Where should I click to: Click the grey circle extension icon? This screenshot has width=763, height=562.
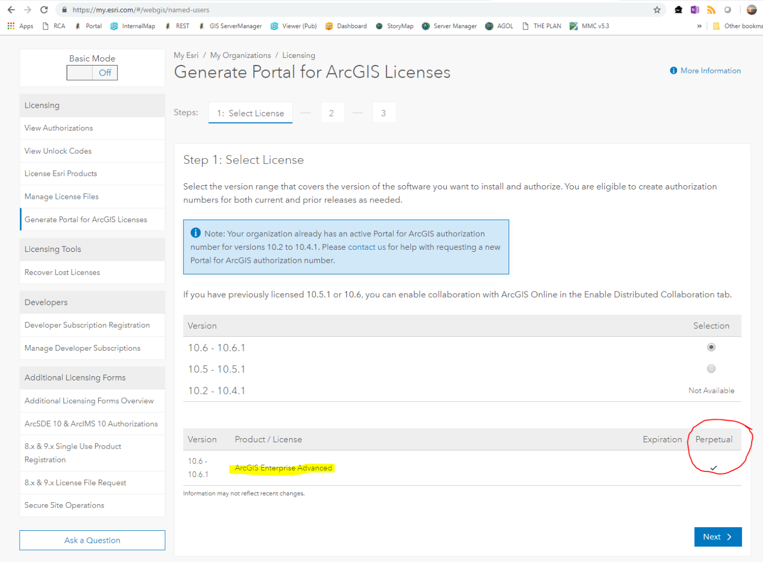(728, 10)
